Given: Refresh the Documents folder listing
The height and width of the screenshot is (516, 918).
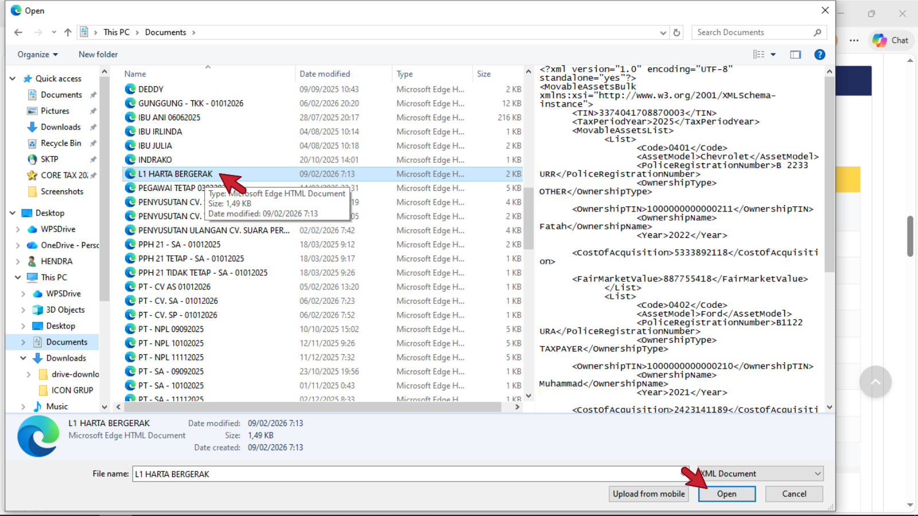Looking at the screenshot, I should (677, 33).
